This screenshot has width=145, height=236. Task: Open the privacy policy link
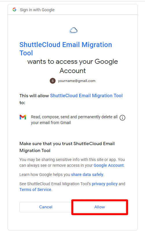105,184
